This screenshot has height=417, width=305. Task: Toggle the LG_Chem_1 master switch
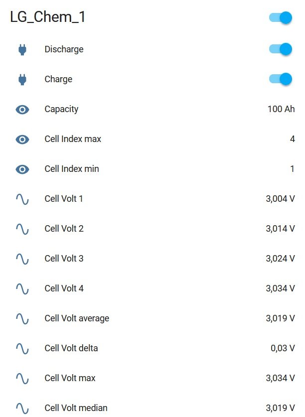point(280,18)
